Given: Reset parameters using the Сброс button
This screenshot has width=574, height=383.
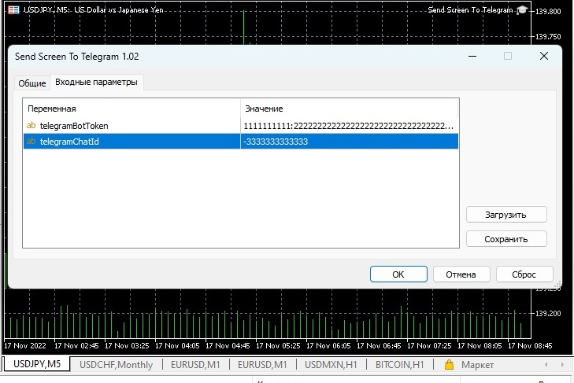Looking at the screenshot, I should tap(524, 274).
